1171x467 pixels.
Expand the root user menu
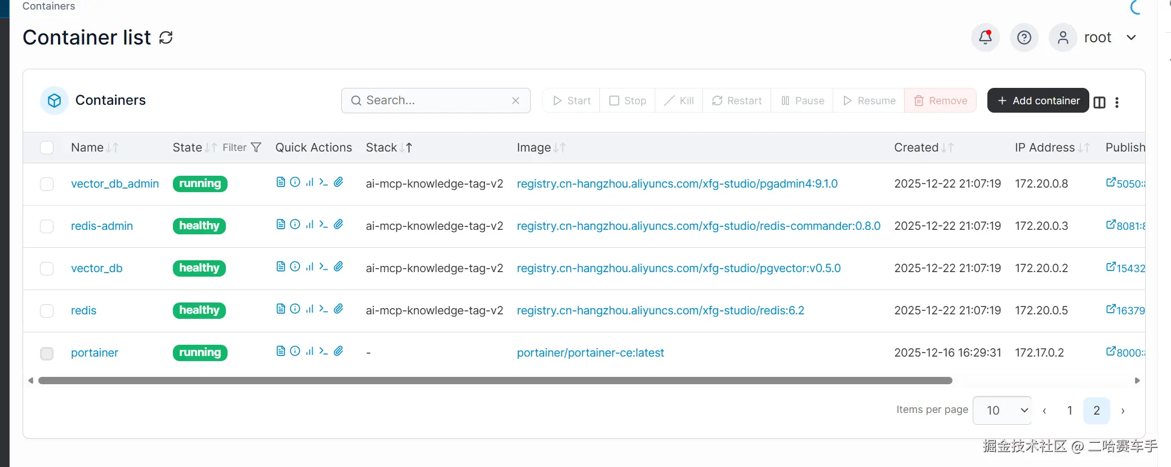tap(1131, 38)
